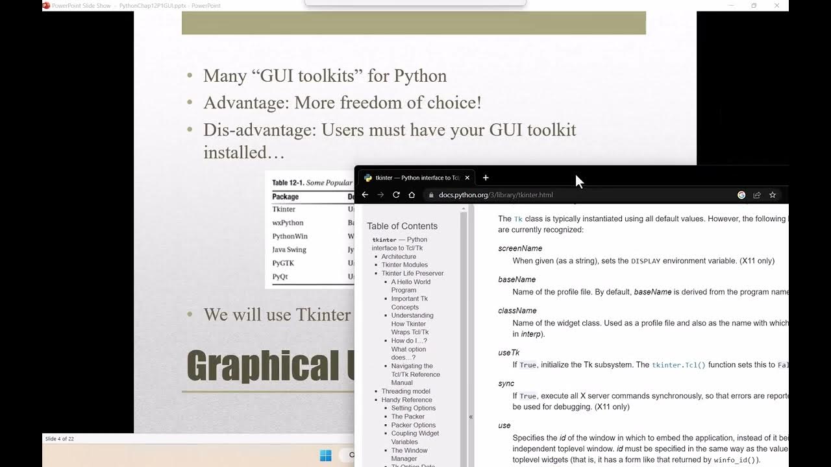Click the Python favicon on the tab
The height and width of the screenshot is (467, 831).
tap(368, 178)
